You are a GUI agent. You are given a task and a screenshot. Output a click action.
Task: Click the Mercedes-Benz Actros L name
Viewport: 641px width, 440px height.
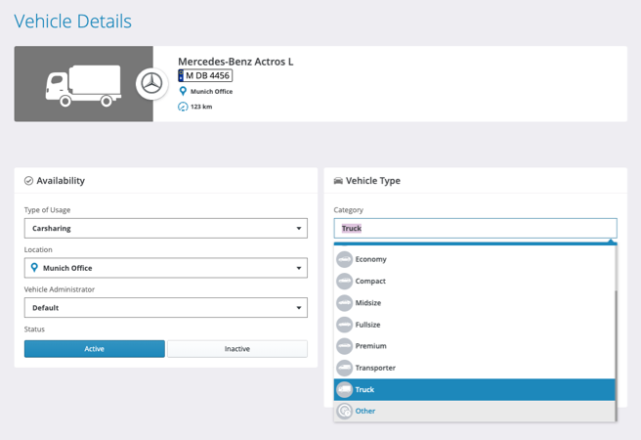235,62
